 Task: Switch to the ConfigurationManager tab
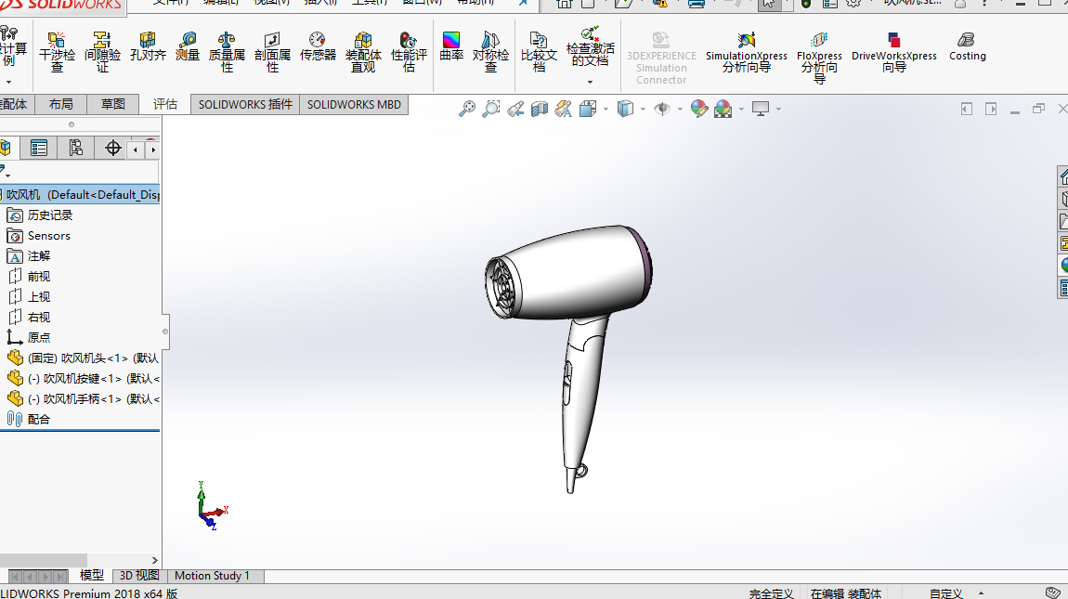(75, 148)
